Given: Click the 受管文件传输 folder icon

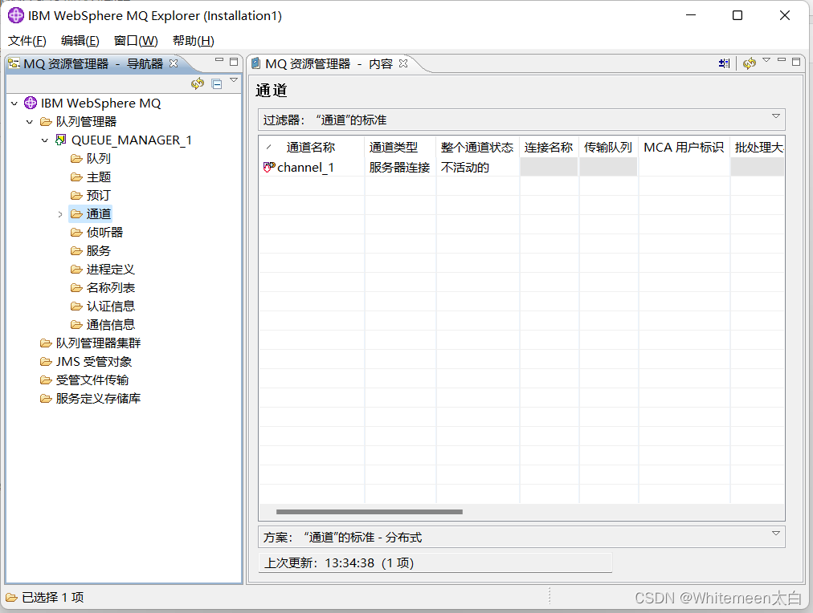Looking at the screenshot, I should (x=46, y=380).
